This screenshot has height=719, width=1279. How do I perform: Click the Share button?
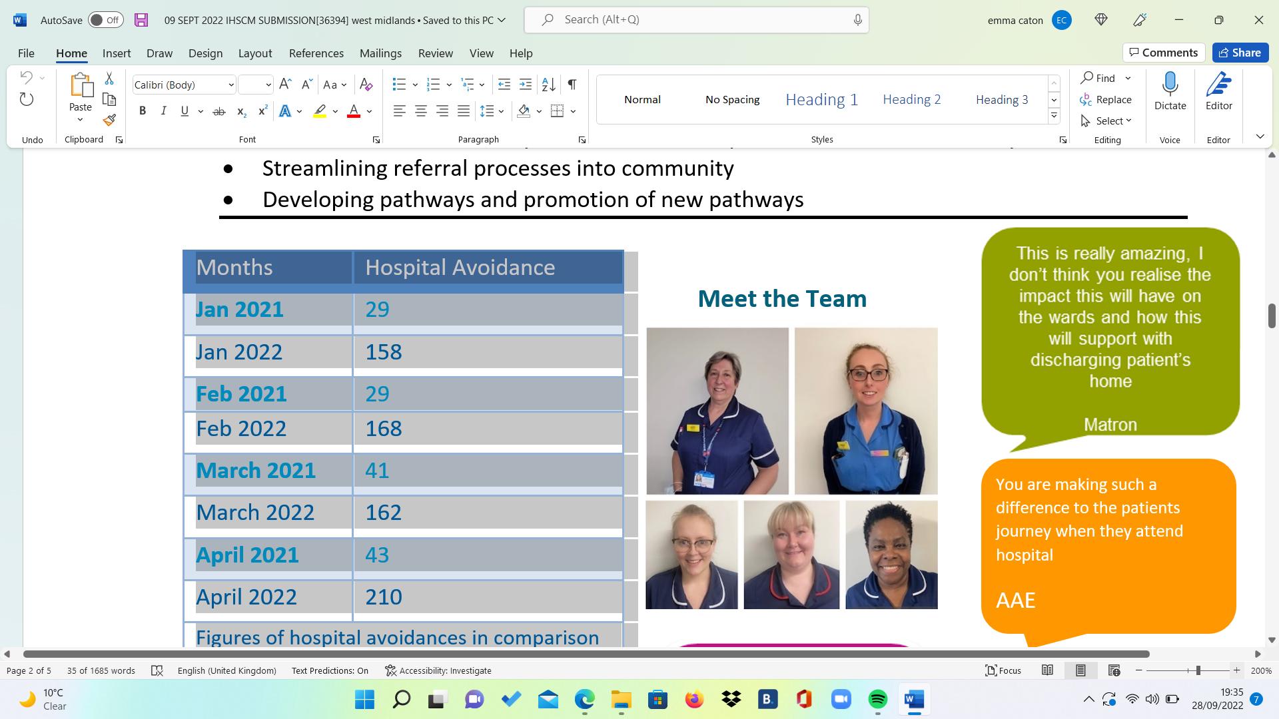click(x=1240, y=53)
